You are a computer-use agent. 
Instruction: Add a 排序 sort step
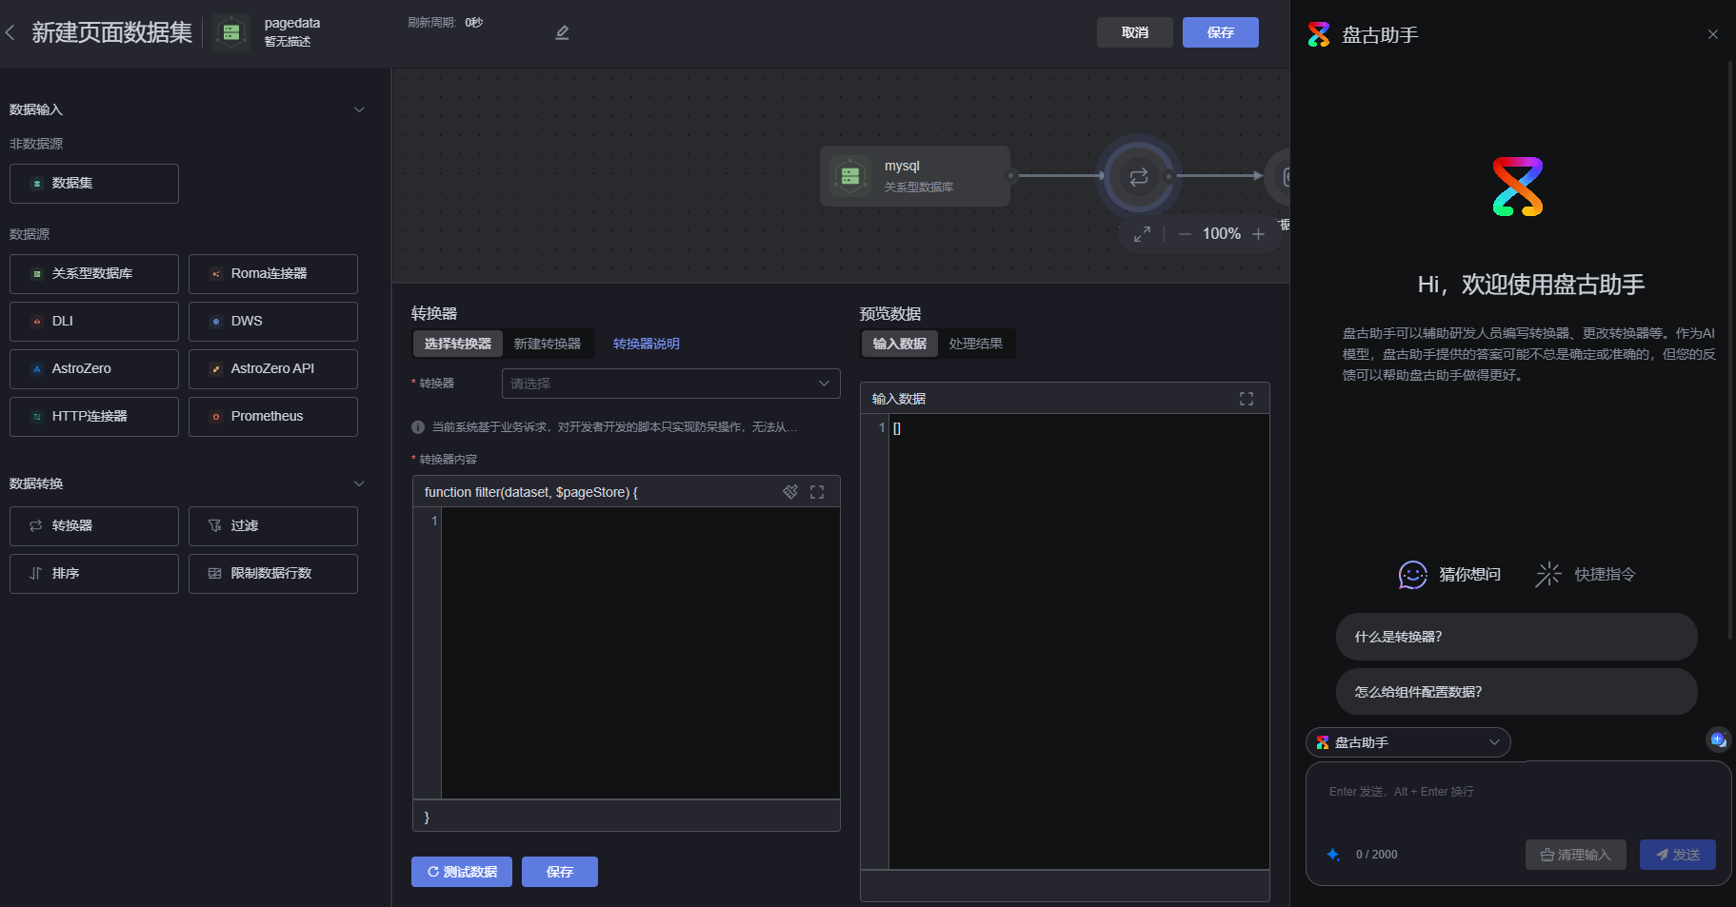click(x=94, y=574)
